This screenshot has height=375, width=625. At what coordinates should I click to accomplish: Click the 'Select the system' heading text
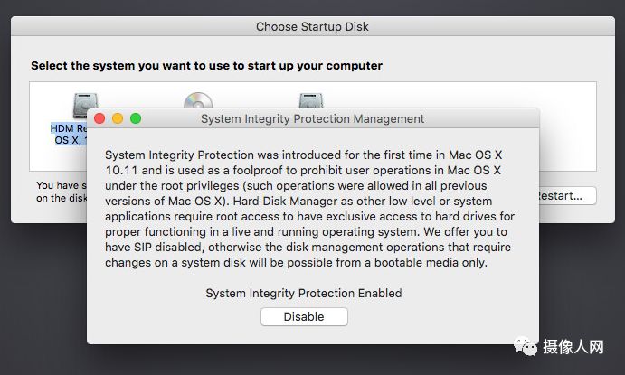click(x=206, y=66)
